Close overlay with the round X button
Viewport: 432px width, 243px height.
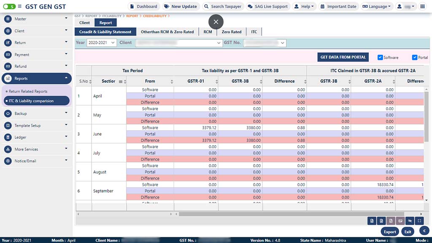pyautogui.click(x=216, y=22)
